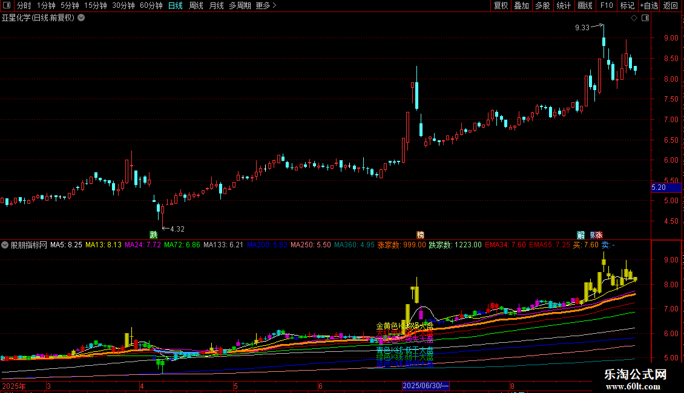Open the 画线 drawing tools
The width and height of the screenshot is (684, 393).
(x=585, y=5)
